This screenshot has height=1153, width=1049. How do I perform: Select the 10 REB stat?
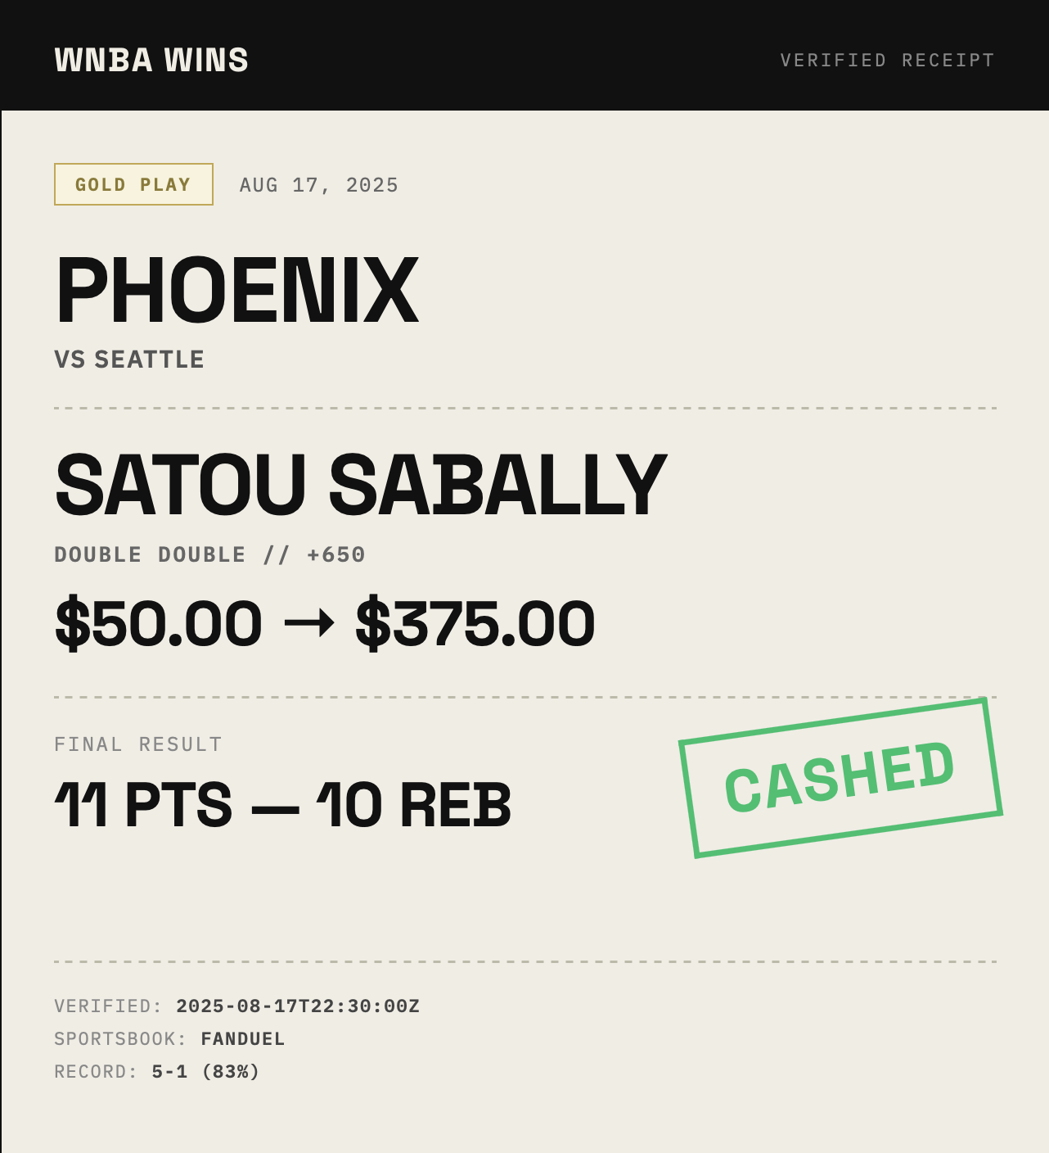[414, 805]
